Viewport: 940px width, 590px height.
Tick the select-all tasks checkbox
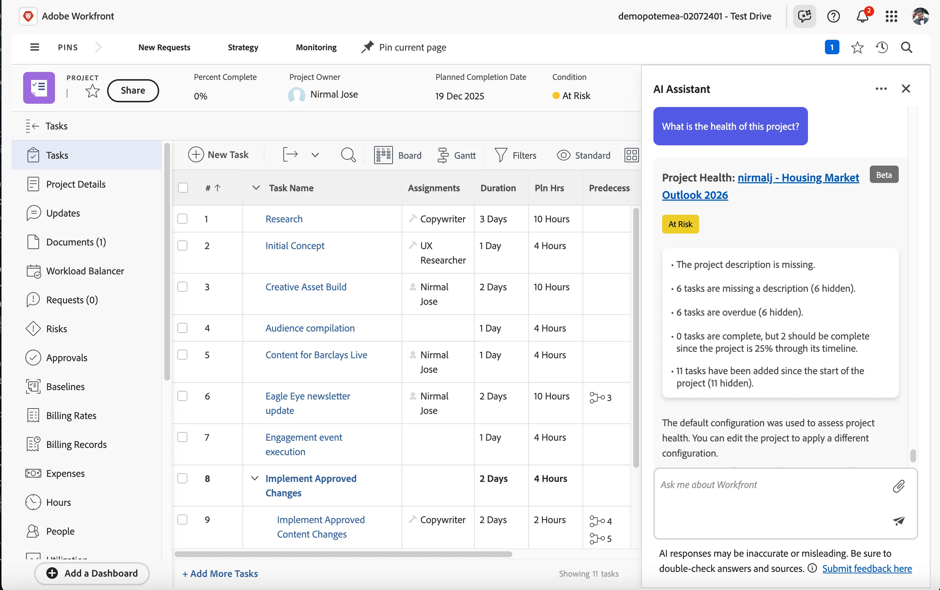[183, 188]
